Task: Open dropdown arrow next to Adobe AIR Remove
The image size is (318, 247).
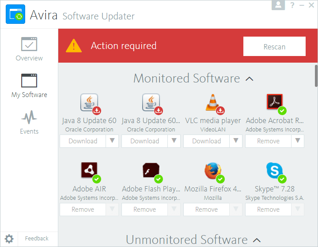Action: pyautogui.click(x=112, y=210)
